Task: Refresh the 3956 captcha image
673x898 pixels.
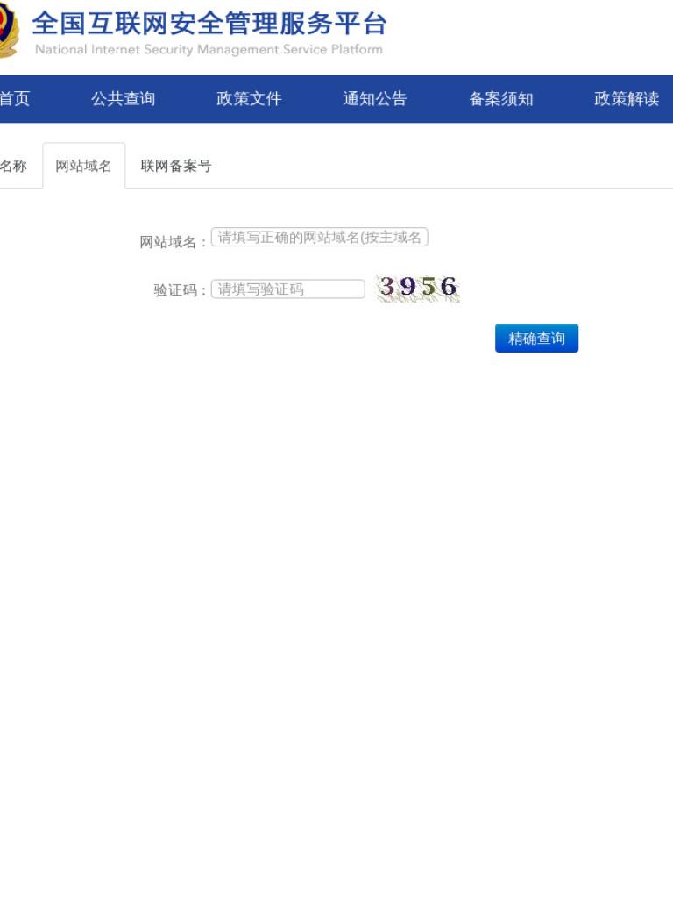Action: (418, 288)
